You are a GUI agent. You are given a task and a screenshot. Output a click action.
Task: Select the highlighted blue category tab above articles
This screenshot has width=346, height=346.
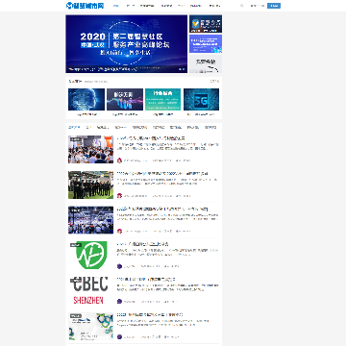74,127
